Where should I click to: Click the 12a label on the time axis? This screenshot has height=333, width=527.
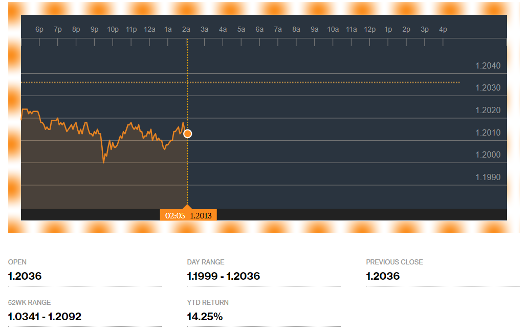point(149,30)
